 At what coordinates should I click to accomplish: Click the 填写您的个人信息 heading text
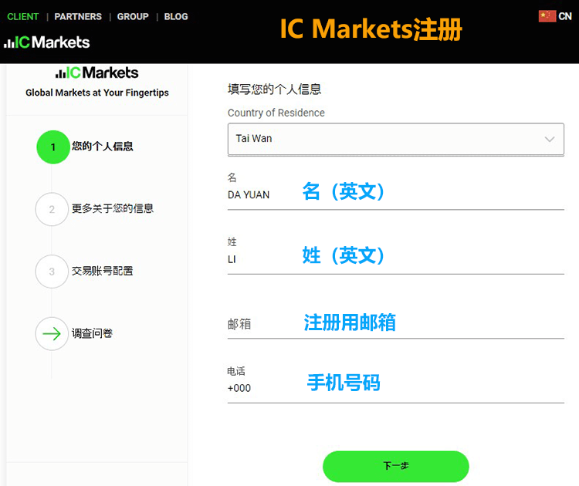click(x=274, y=89)
